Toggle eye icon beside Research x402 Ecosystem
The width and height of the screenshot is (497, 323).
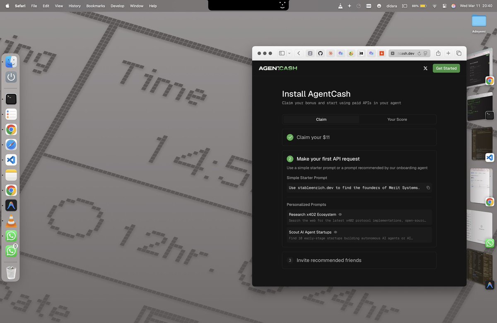pos(340,214)
